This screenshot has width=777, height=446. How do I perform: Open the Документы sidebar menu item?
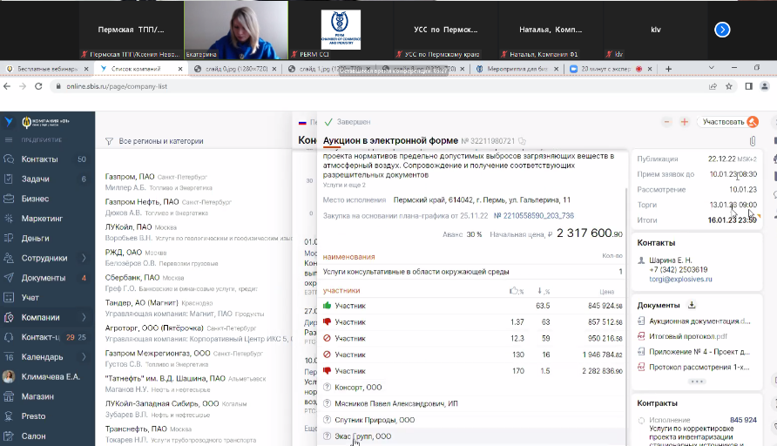point(44,278)
